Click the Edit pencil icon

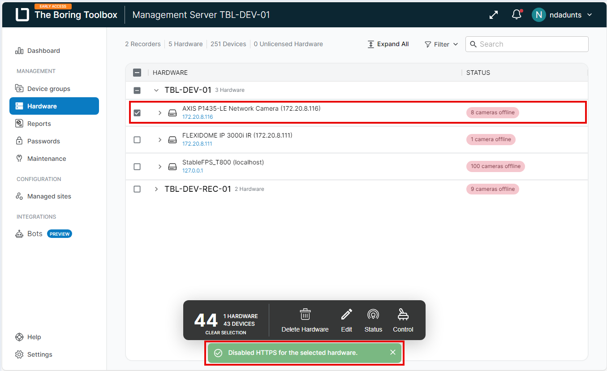point(346,315)
